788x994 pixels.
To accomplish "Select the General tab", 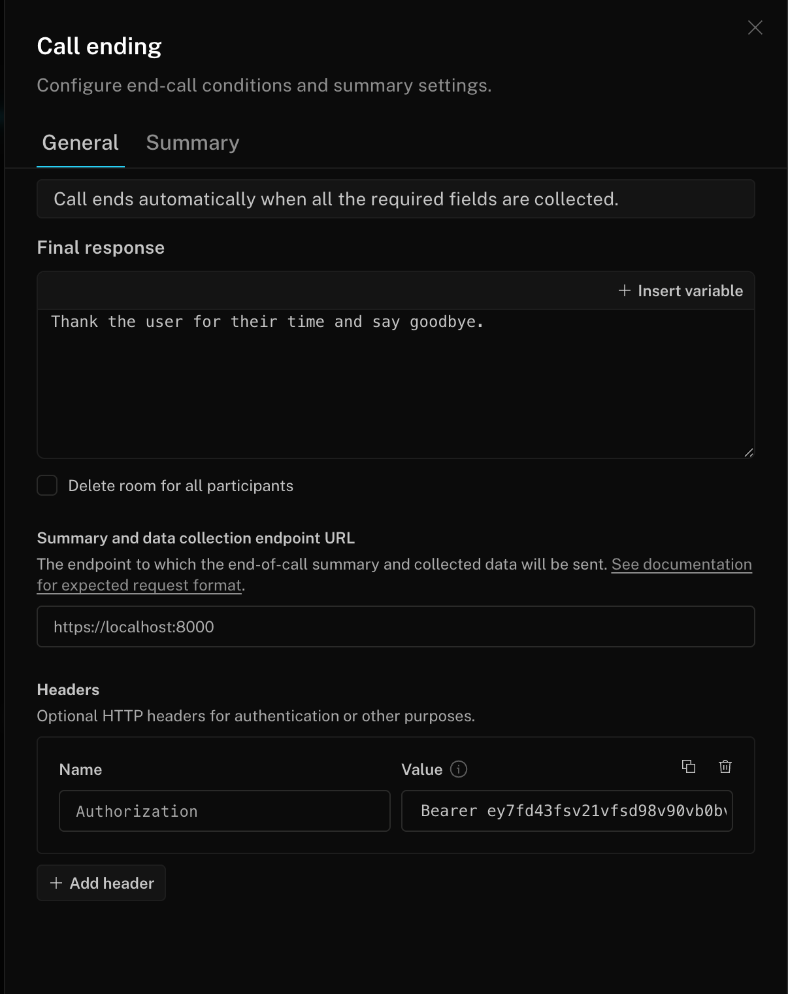I will (x=80, y=143).
